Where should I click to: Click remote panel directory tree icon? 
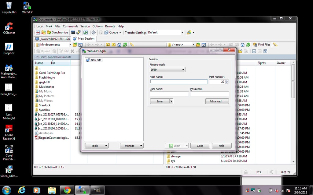point(275,44)
